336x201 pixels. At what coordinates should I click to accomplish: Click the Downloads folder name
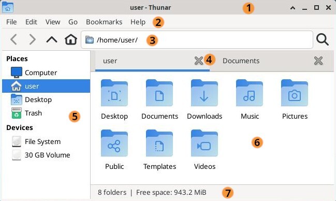click(204, 116)
